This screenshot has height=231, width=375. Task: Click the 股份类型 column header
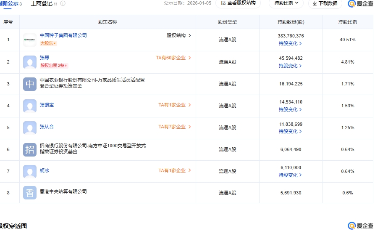[x=228, y=22]
